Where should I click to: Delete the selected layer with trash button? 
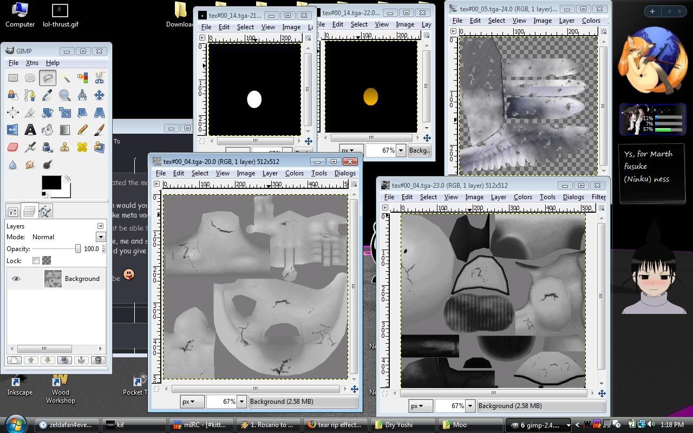[98, 360]
